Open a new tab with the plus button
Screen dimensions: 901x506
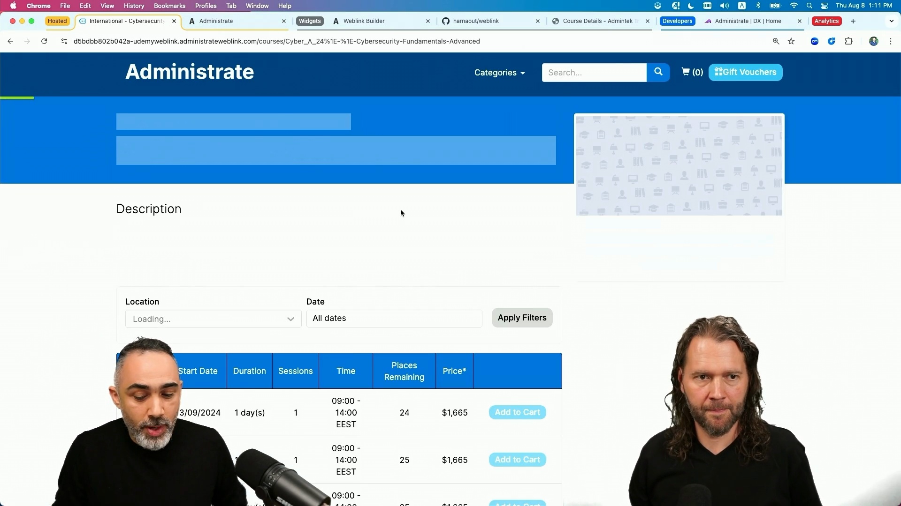point(853,21)
